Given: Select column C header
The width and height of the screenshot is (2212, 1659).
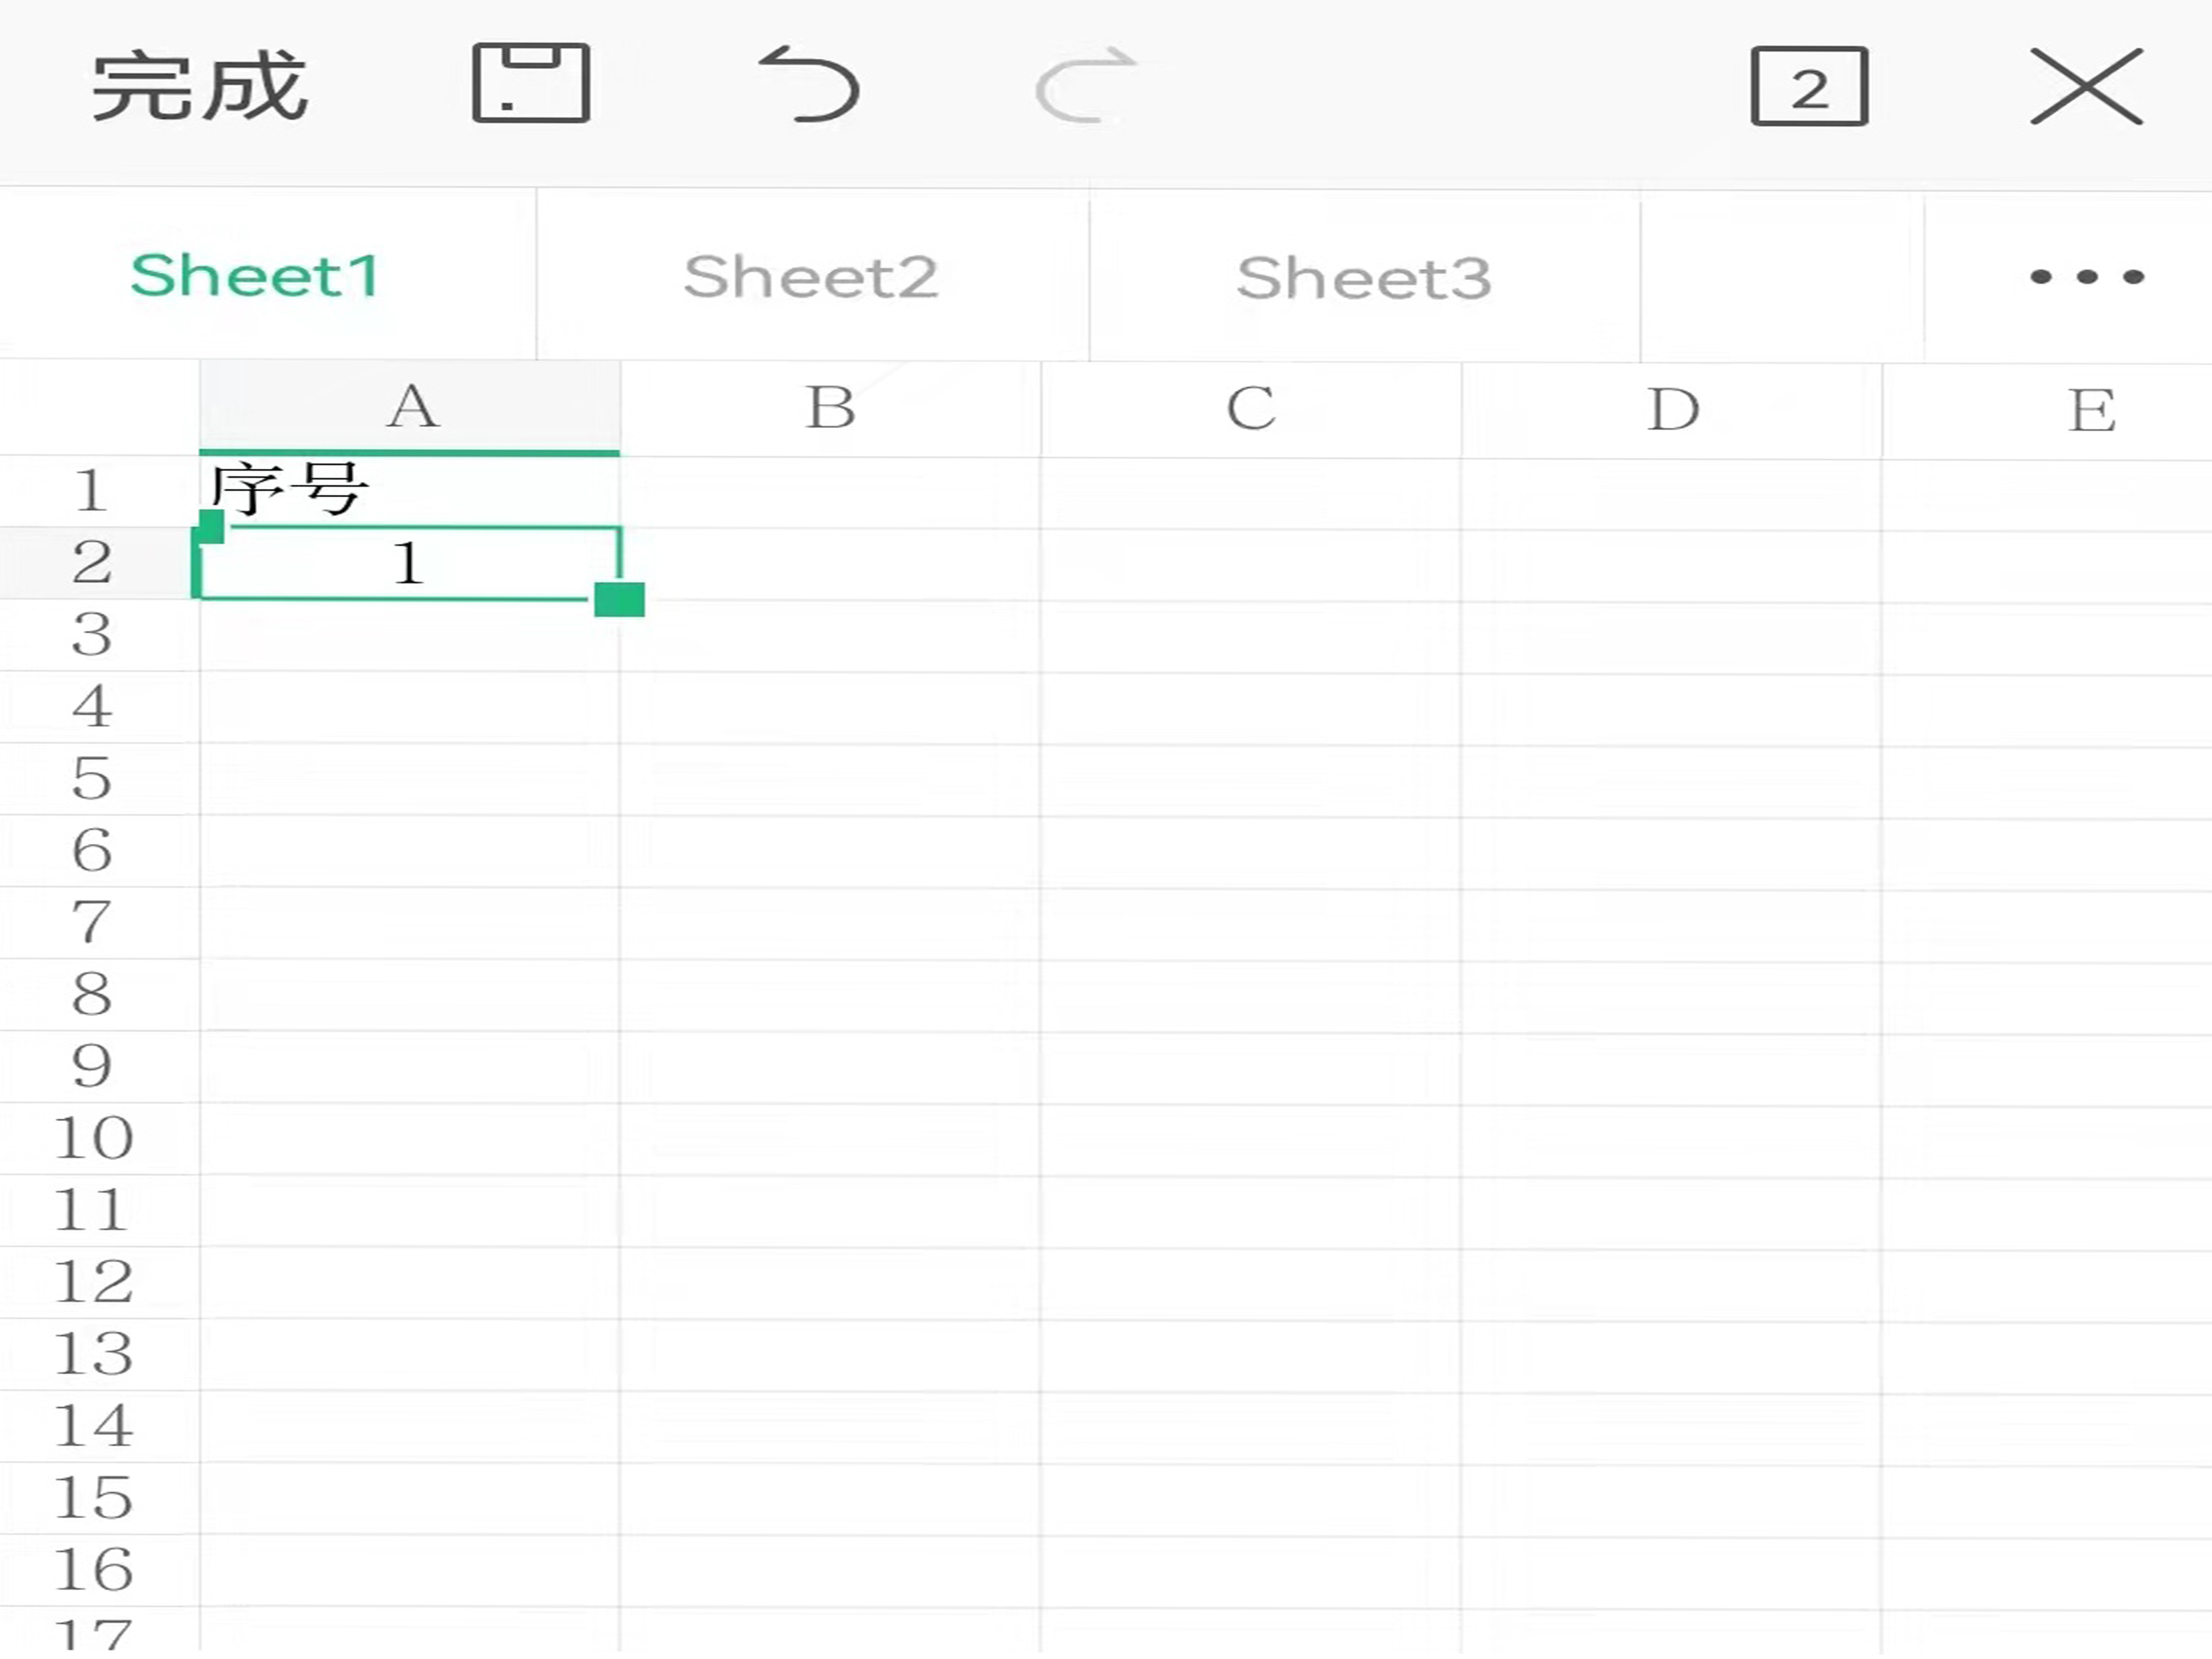Looking at the screenshot, I should click(x=1251, y=408).
